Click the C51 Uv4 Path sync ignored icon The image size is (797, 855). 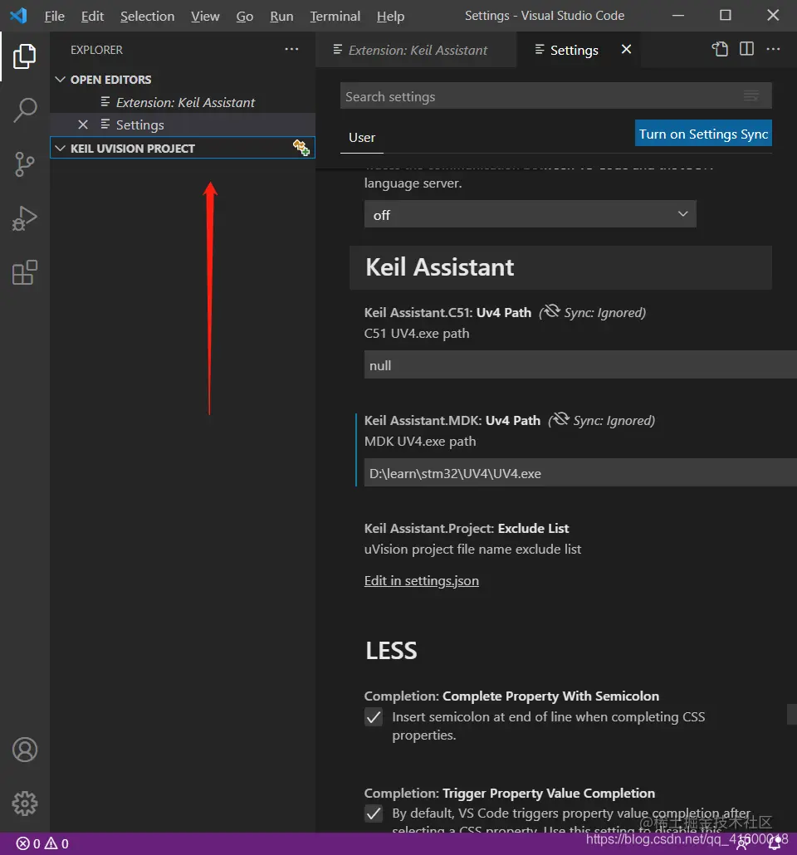(550, 311)
